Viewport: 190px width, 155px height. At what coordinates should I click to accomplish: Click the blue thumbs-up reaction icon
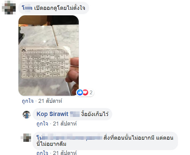[x=80, y=92]
